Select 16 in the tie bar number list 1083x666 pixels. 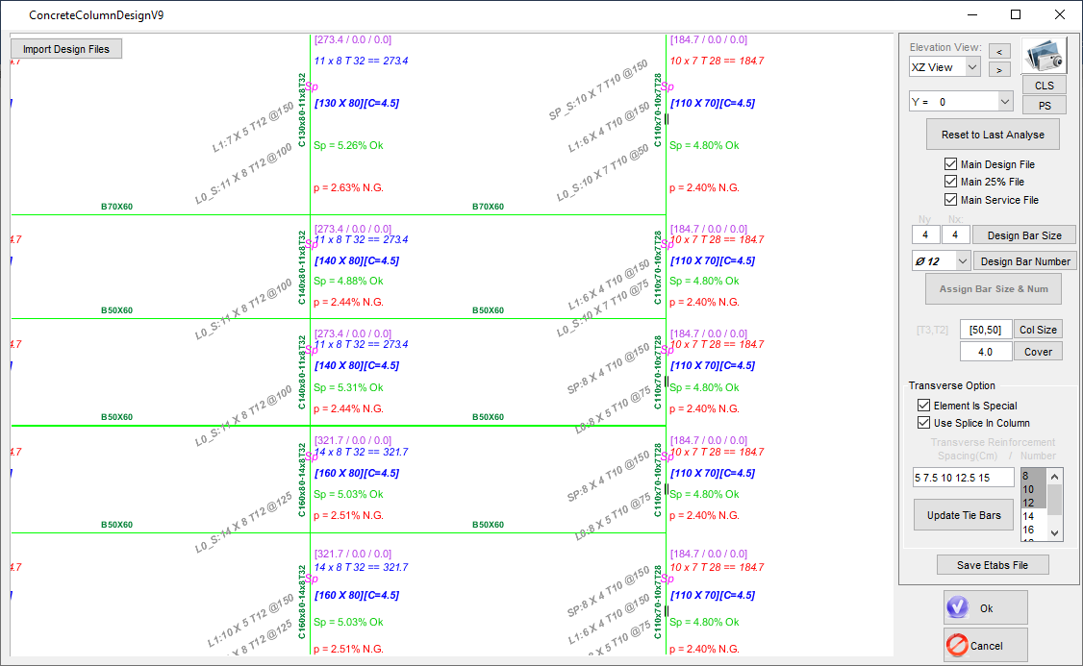point(1028,530)
